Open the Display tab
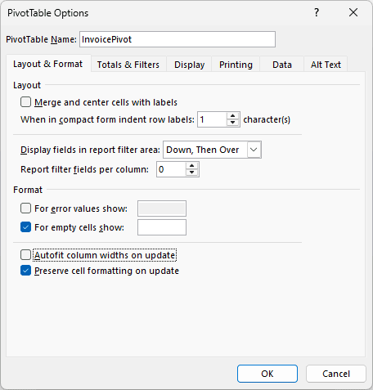This screenshot has width=373, height=390. click(x=189, y=65)
